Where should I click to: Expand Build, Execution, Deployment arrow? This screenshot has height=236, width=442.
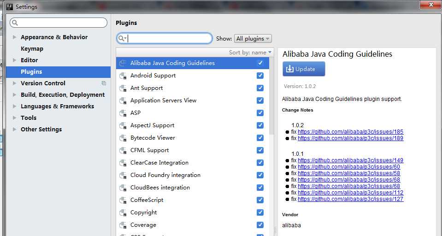coord(14,95)
